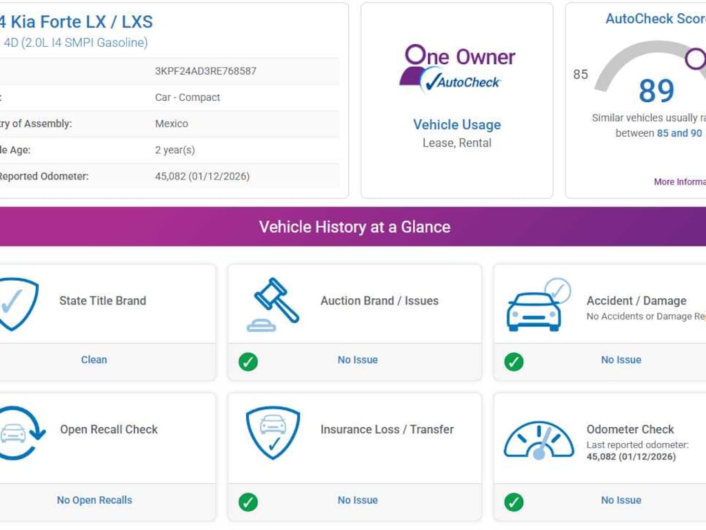Click the auction gavel icon
This screenshot has height=530, width=706.
pyautogui.click(x=274, y=304)
